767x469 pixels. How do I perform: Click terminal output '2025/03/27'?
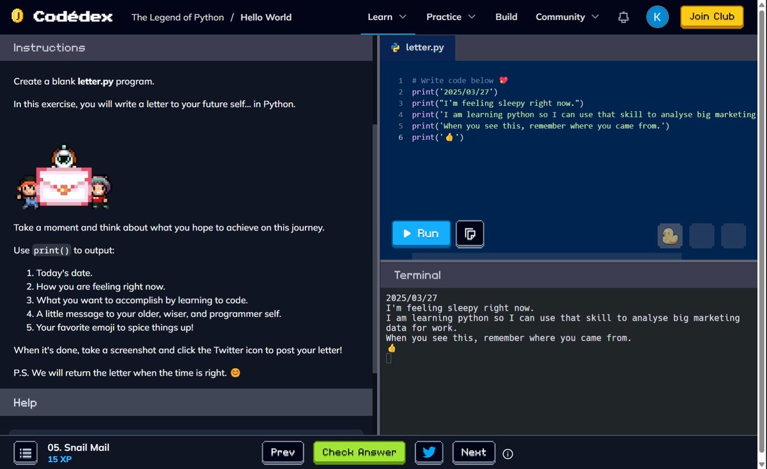click(x=412, y=298)
